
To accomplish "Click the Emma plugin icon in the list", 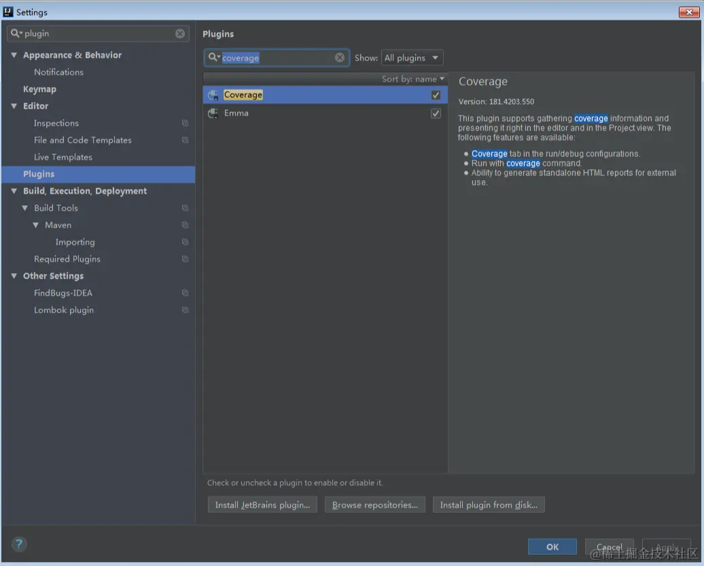I will [213, 113].
